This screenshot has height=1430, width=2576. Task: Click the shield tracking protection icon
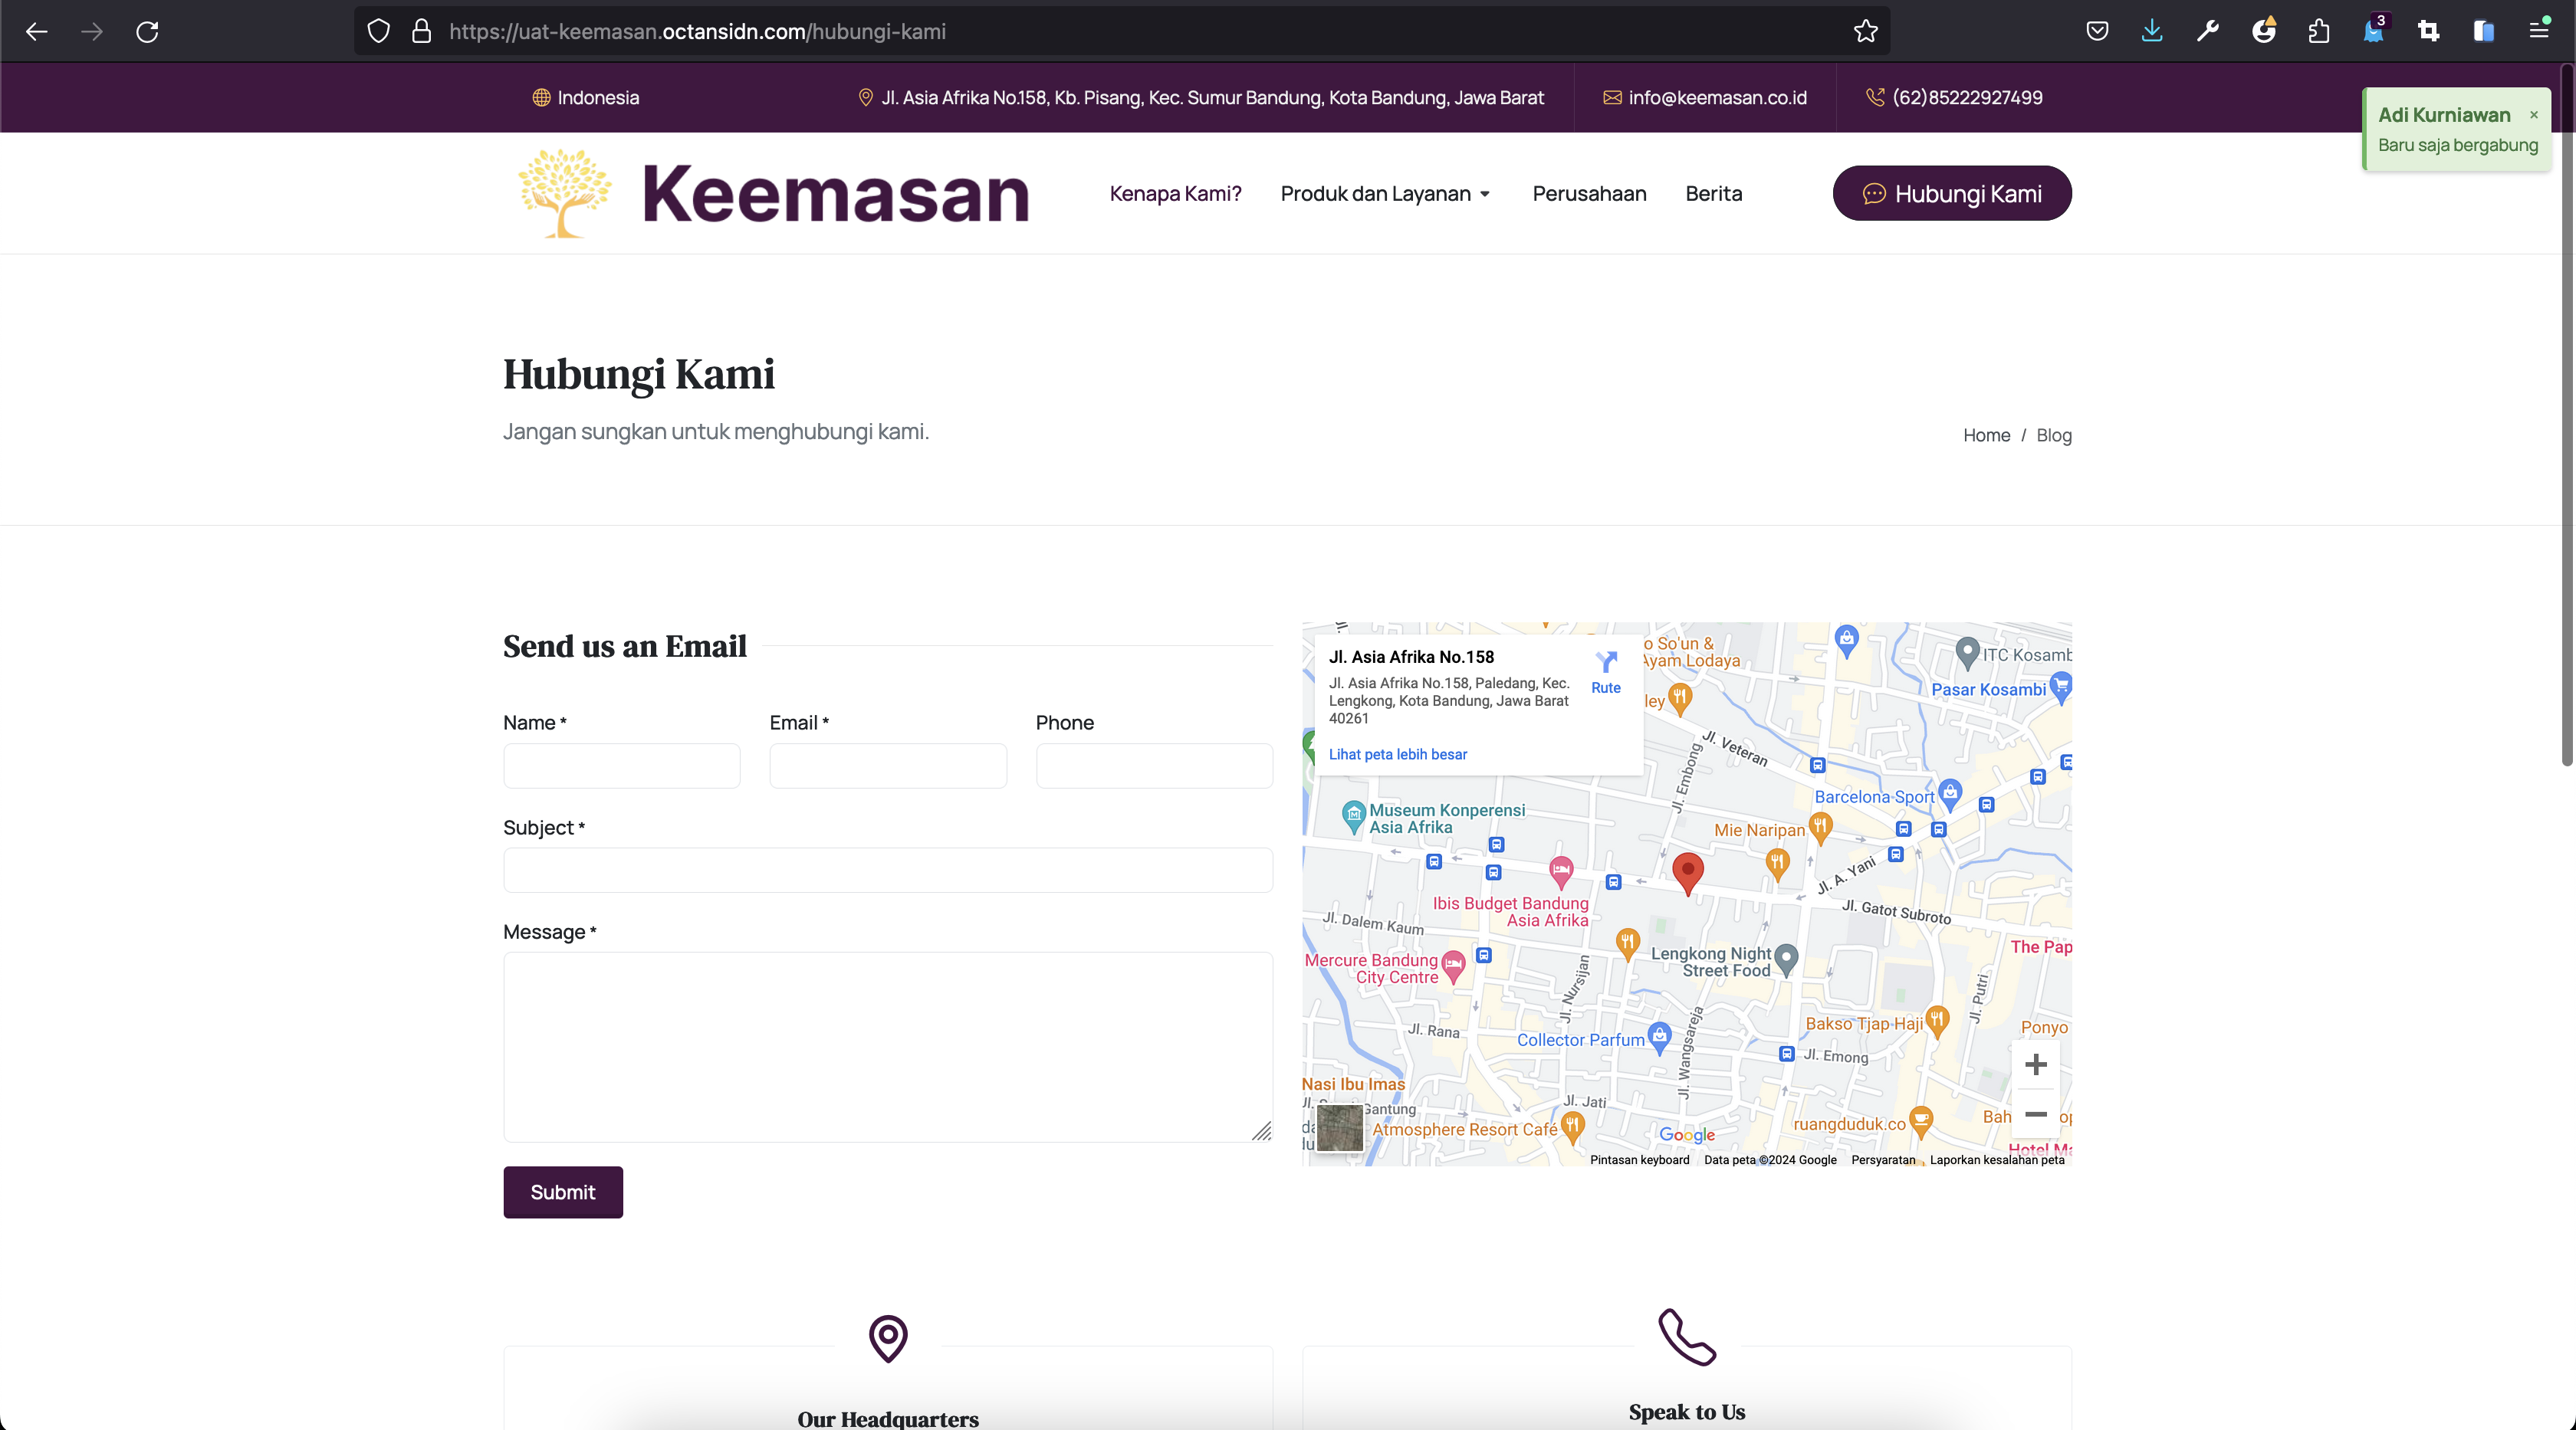click(378, 32)
